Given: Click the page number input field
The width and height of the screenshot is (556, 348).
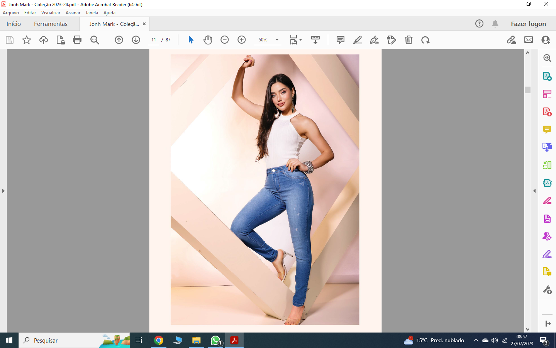Looking at the screenshot, I should 154,40.
